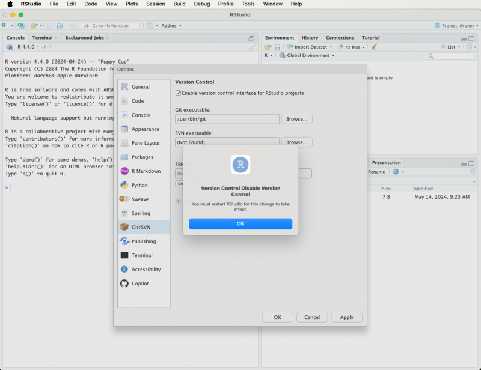This screenshot has height=370, width=481.
Task: Select Packages options category
Action: (x=144, y=157)
